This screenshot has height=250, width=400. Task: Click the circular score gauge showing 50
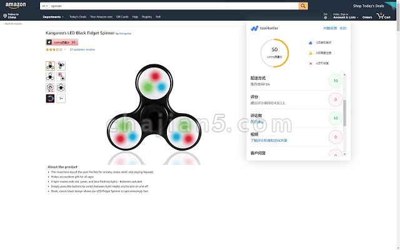[274, 53]
